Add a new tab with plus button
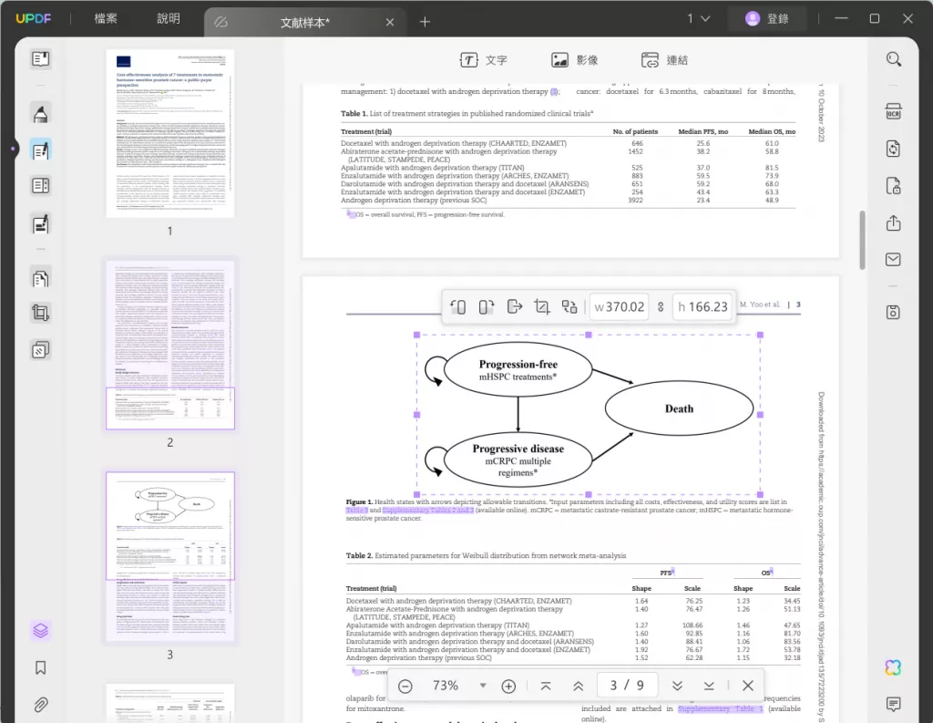The height and width of the screenshot is (723, 933). tap(425, 22)
